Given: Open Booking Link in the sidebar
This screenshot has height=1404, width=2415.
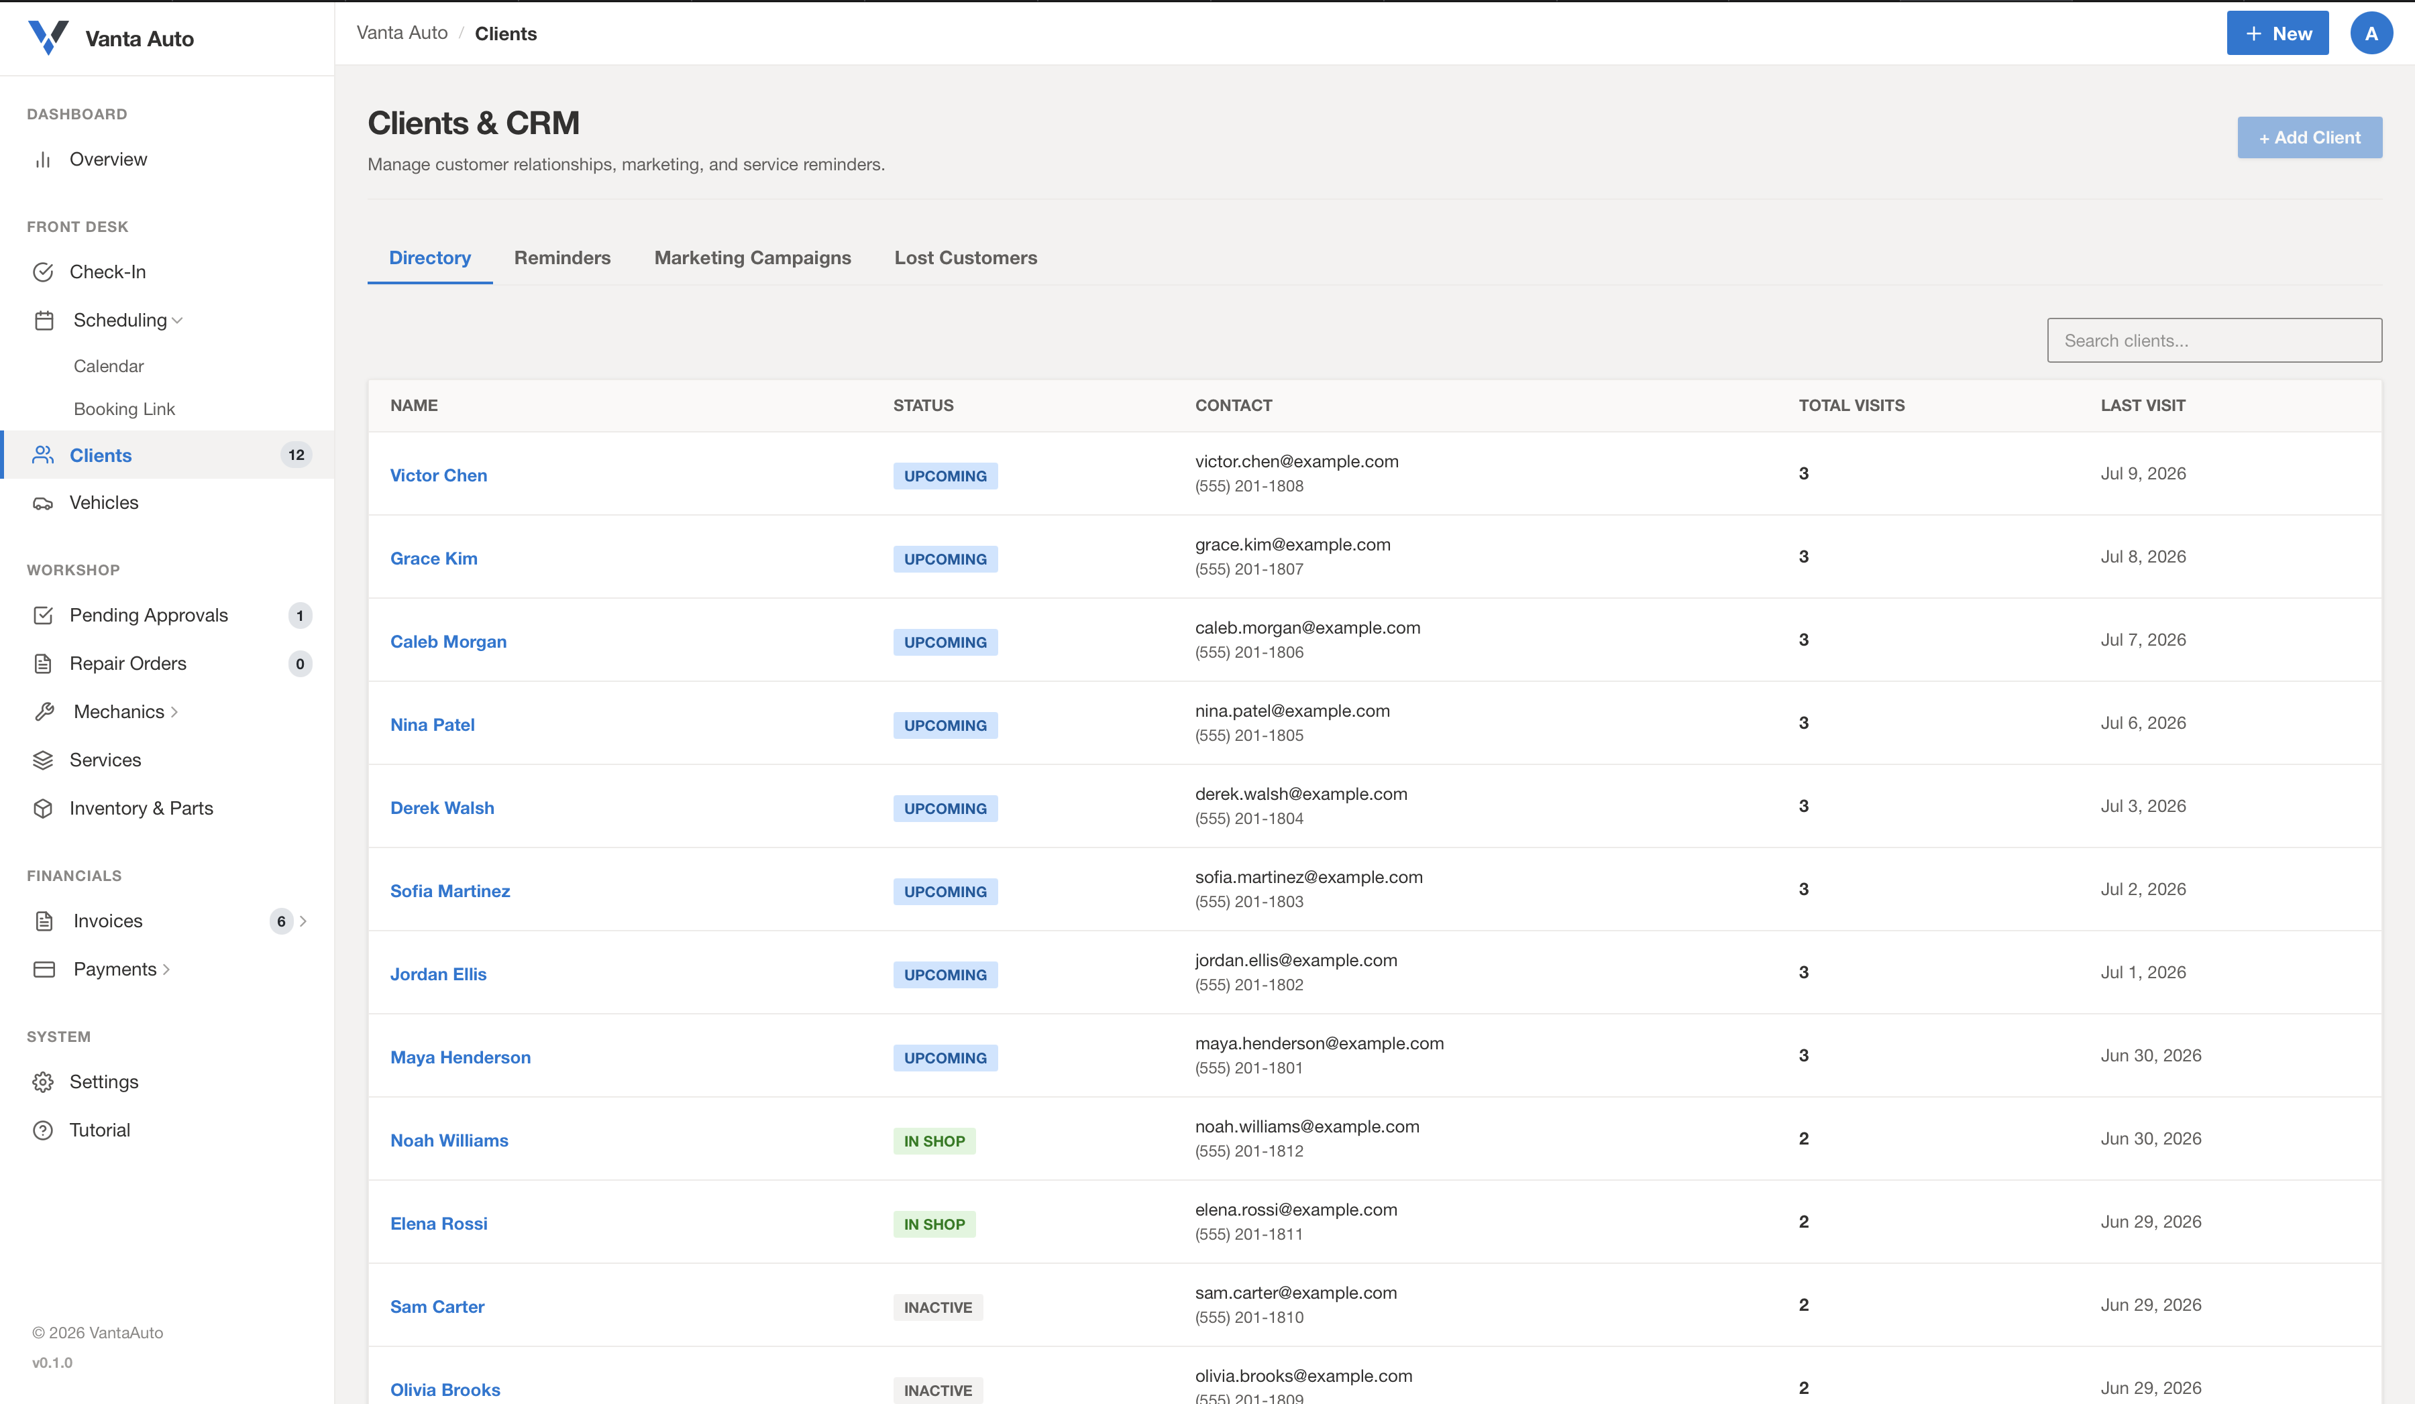Looking at the screenshot, I should (125, 409).
